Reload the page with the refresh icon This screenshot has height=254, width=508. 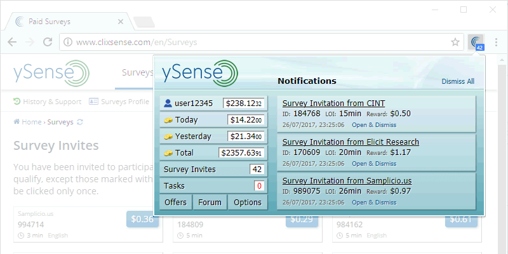click(x=48, y=42)
